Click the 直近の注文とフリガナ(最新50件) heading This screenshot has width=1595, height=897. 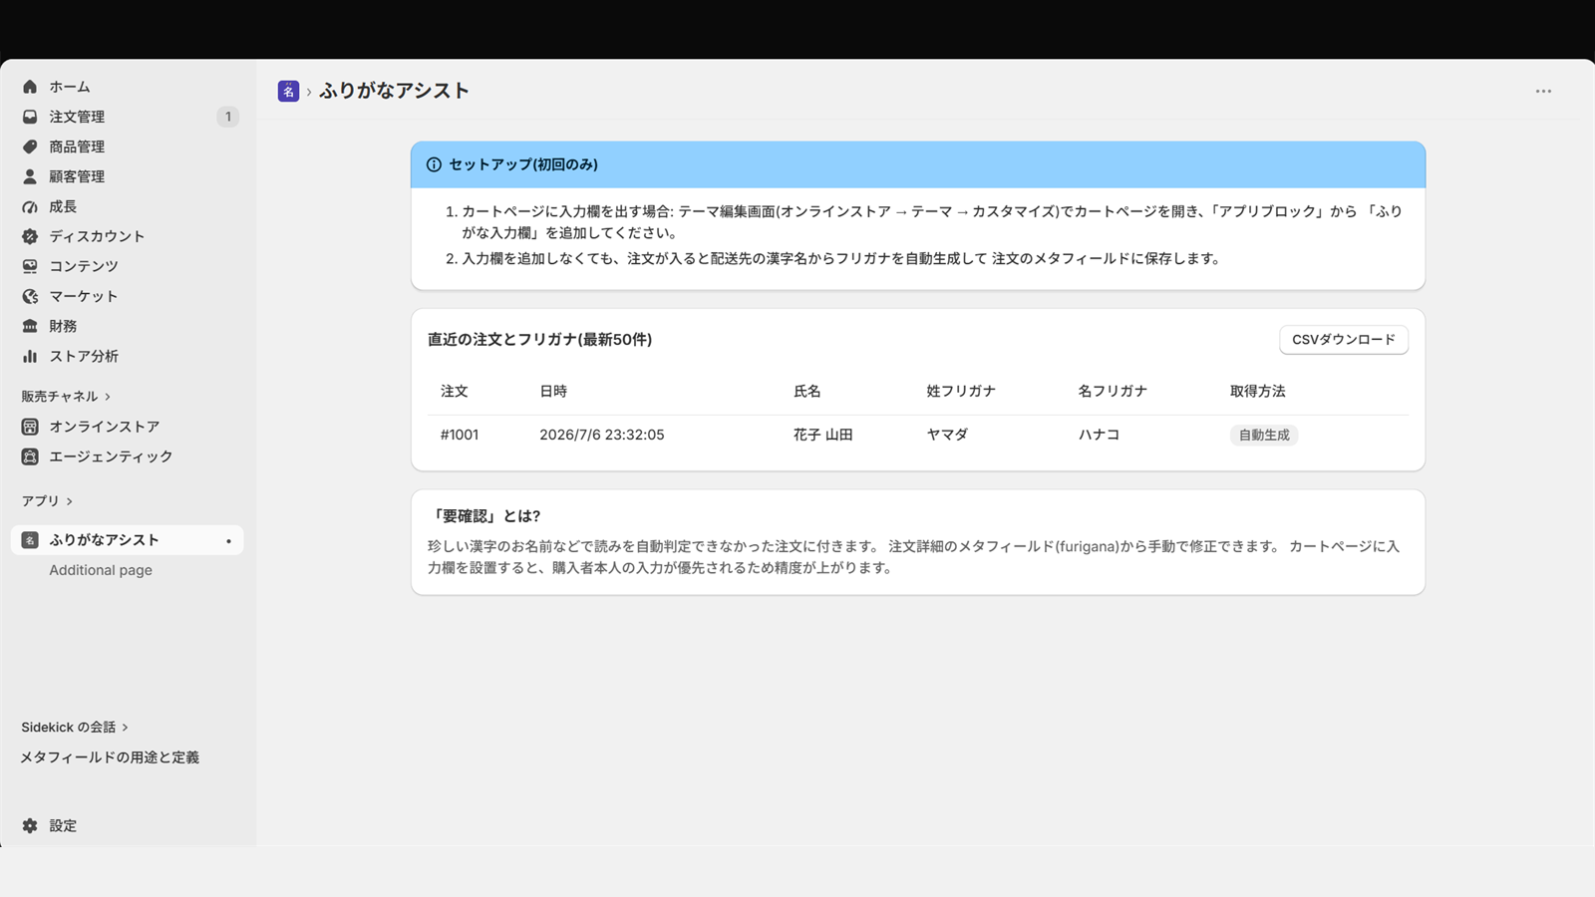(x=540, y=340)
